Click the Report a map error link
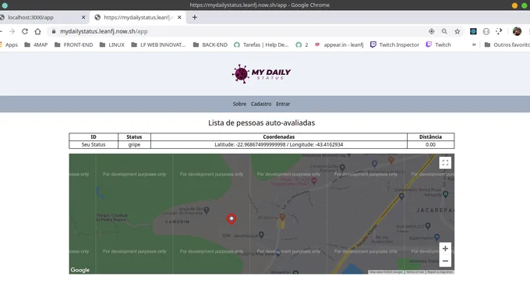Screen dimensions: 530x287 click(x=440, y=271)
